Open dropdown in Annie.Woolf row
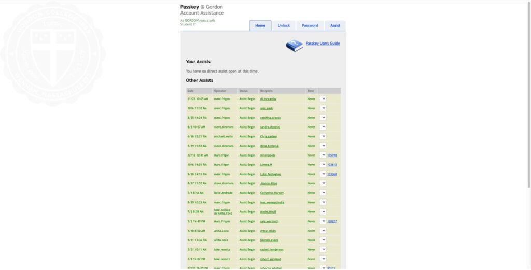Screen dimensions: 531x270 (x=323, y=212)
